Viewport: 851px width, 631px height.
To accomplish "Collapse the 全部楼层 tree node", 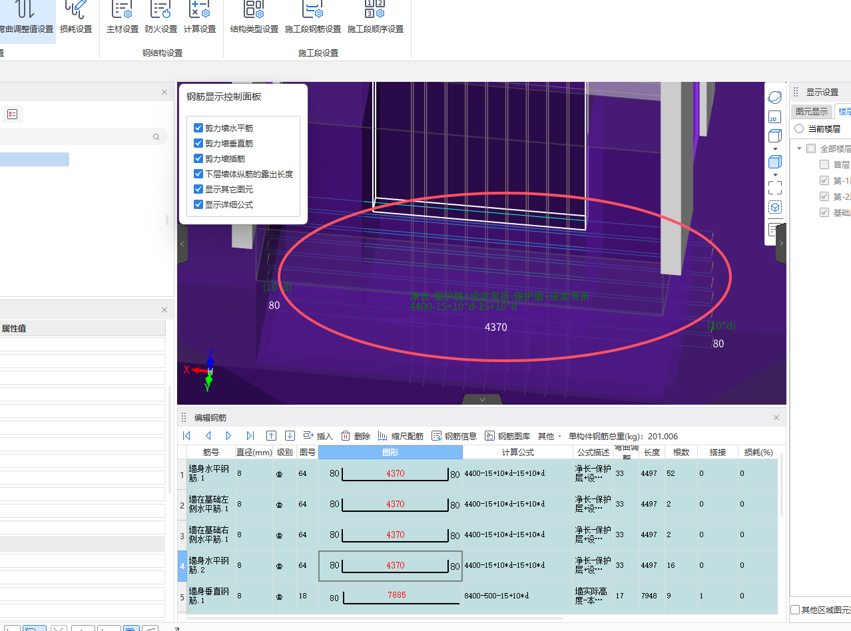I will (799, 148).
